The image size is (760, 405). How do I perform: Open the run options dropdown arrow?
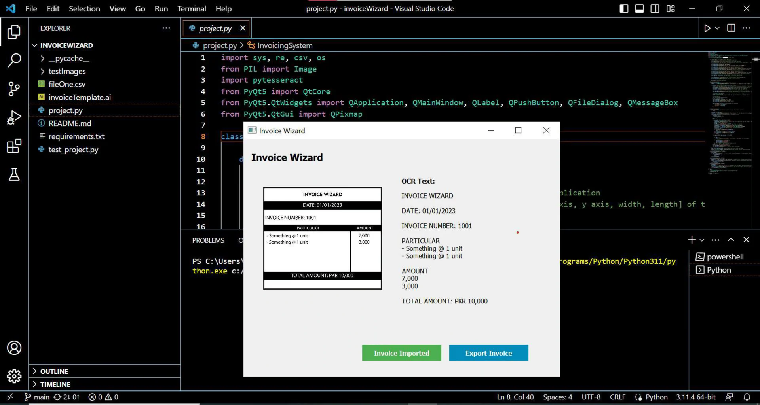[717, 28]
